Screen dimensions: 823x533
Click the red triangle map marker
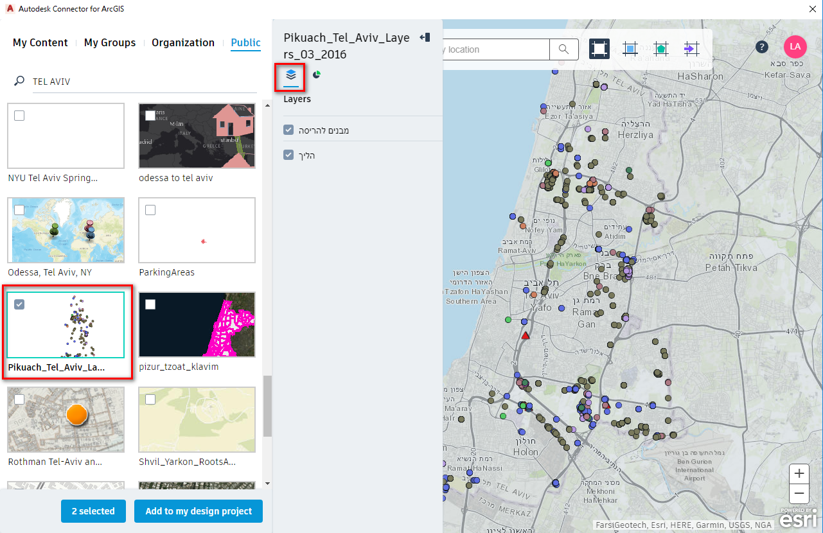(x=526, y=335)
